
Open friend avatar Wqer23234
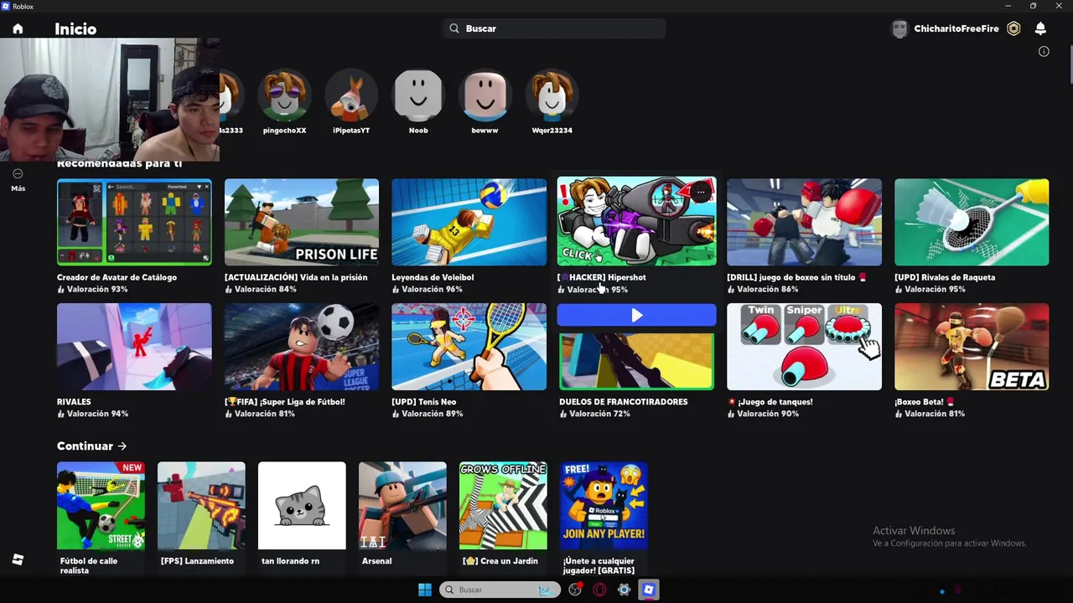(552, 95)
